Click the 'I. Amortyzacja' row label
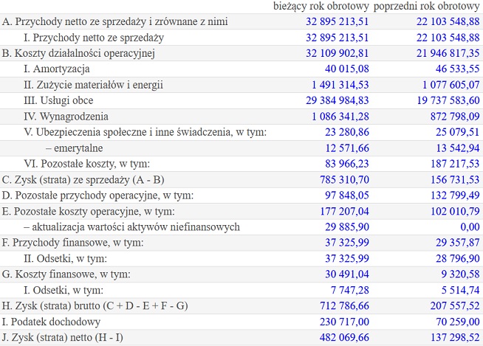The image size is (483, 346). pos(57,69)
